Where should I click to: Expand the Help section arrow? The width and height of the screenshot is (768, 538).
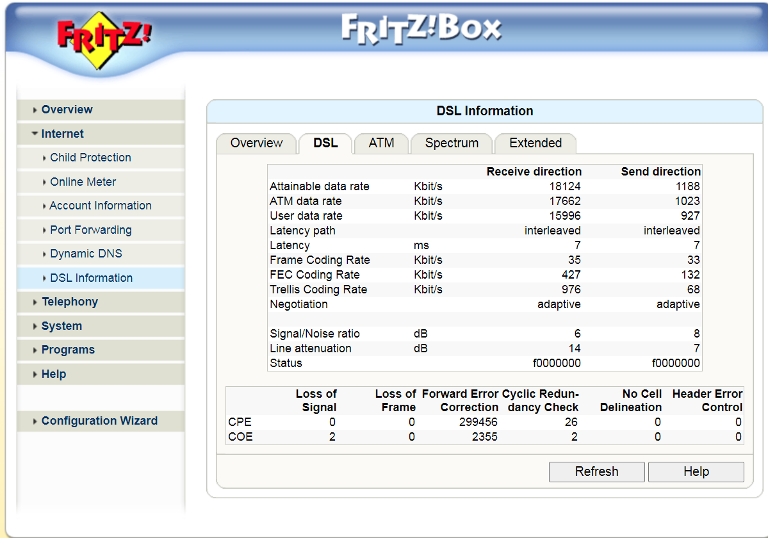coord(35,375)
